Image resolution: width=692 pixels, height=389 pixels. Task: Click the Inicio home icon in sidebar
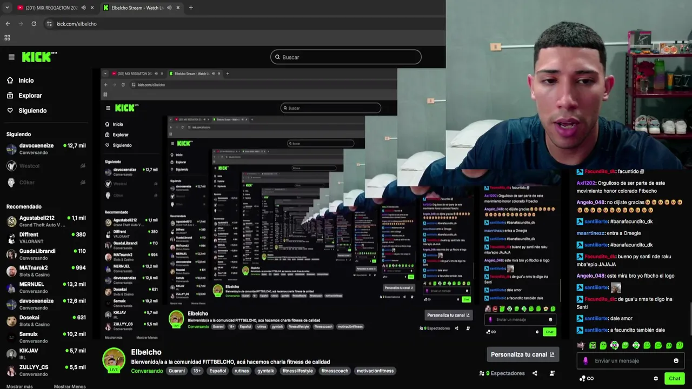10,81
